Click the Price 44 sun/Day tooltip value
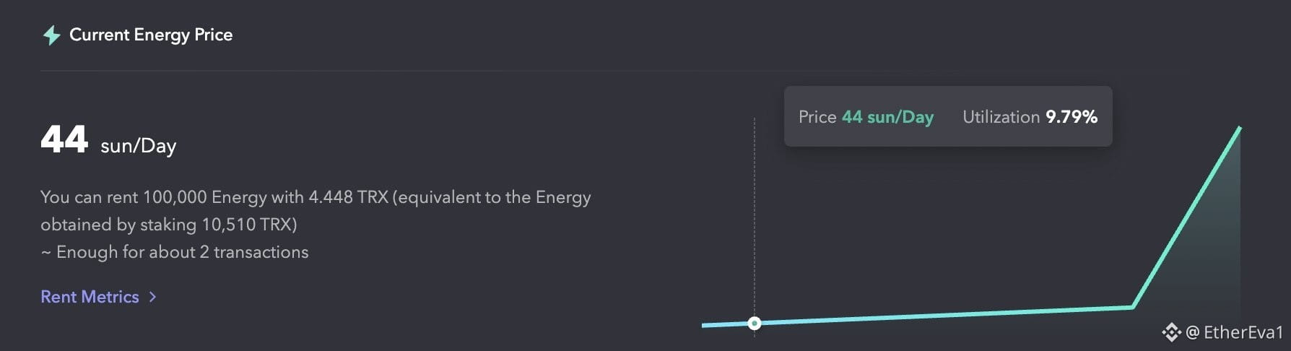 tap(887, 117)
